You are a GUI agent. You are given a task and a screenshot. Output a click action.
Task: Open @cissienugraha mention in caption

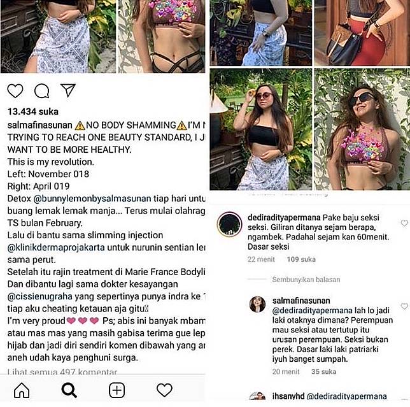tap(39, 296)
